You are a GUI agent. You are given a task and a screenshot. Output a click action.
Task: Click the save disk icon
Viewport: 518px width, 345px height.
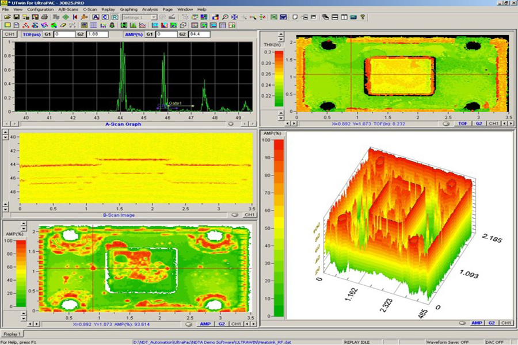16,17
